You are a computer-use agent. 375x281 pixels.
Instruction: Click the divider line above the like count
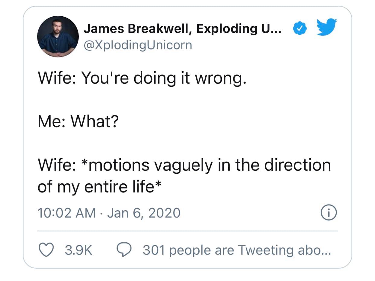187,231
